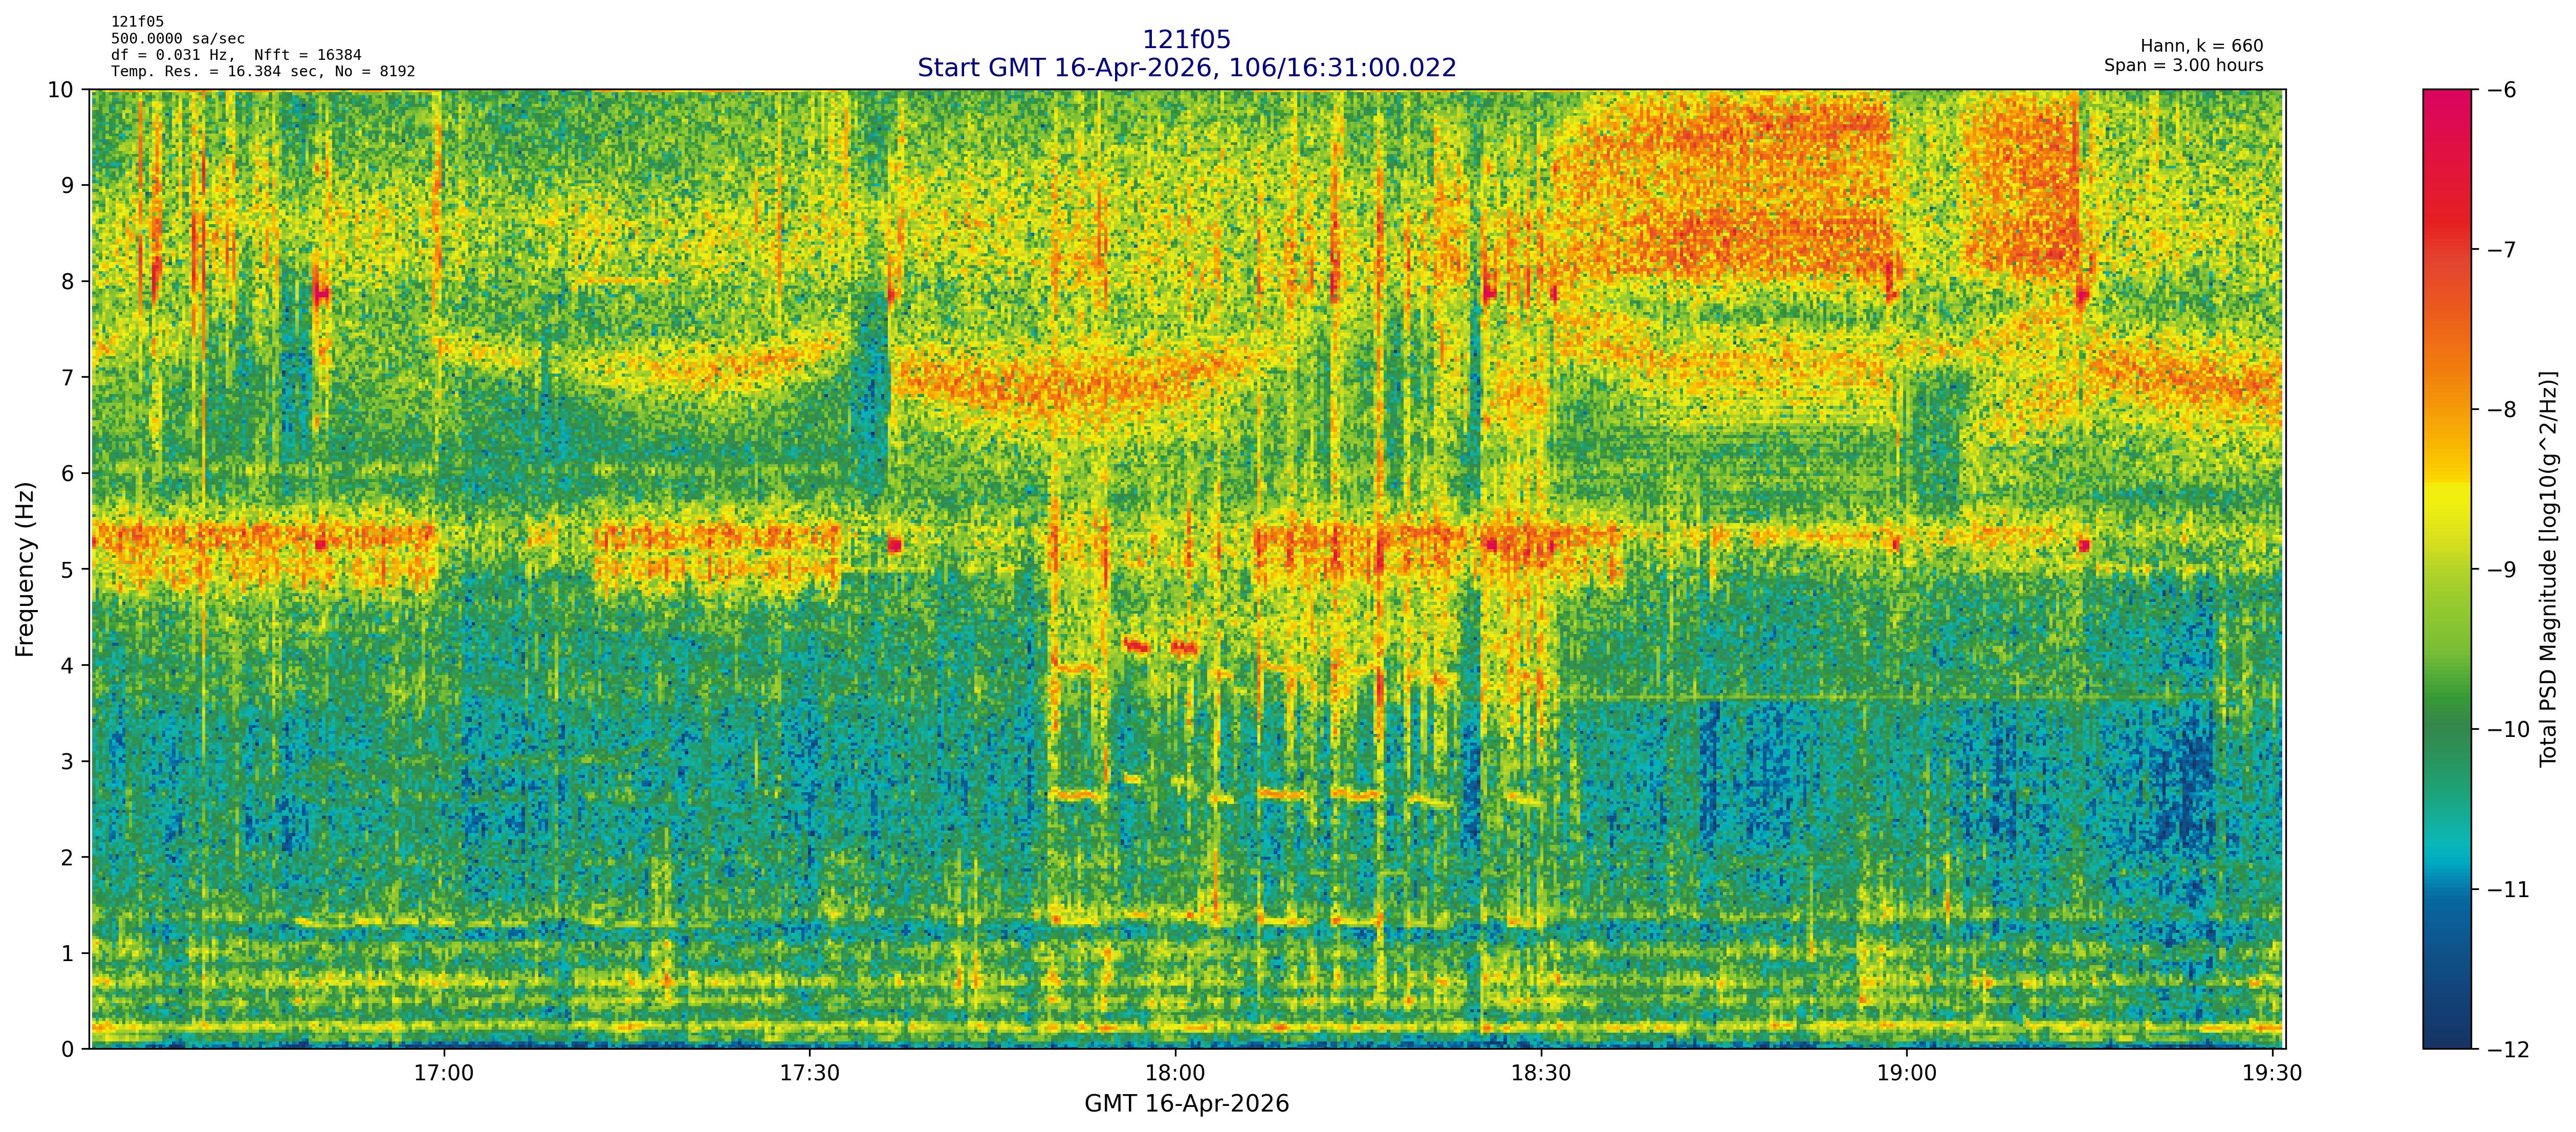Image resolution: width=2576 pixels, height=1132 pixels.
Task: Click the colorbar −8 tick label
Action: tap(2501, 409)
